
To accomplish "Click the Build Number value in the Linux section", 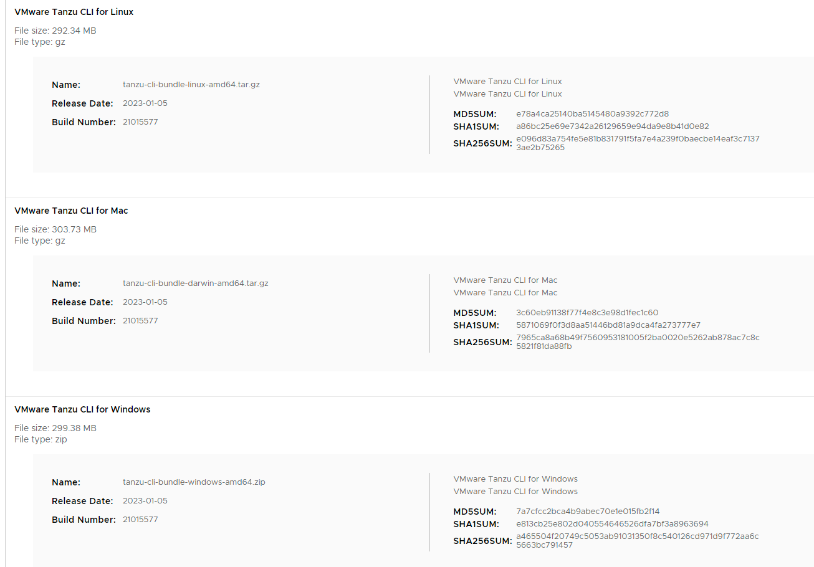I will tap(140, 122).
